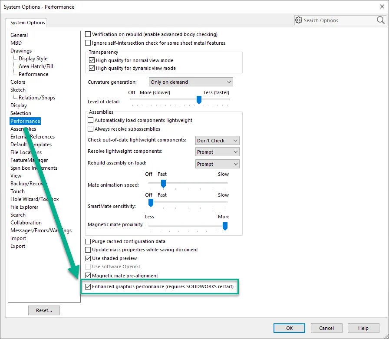Click the Reset... button
This screenshot has height=339, width=389.
[44, 310]
